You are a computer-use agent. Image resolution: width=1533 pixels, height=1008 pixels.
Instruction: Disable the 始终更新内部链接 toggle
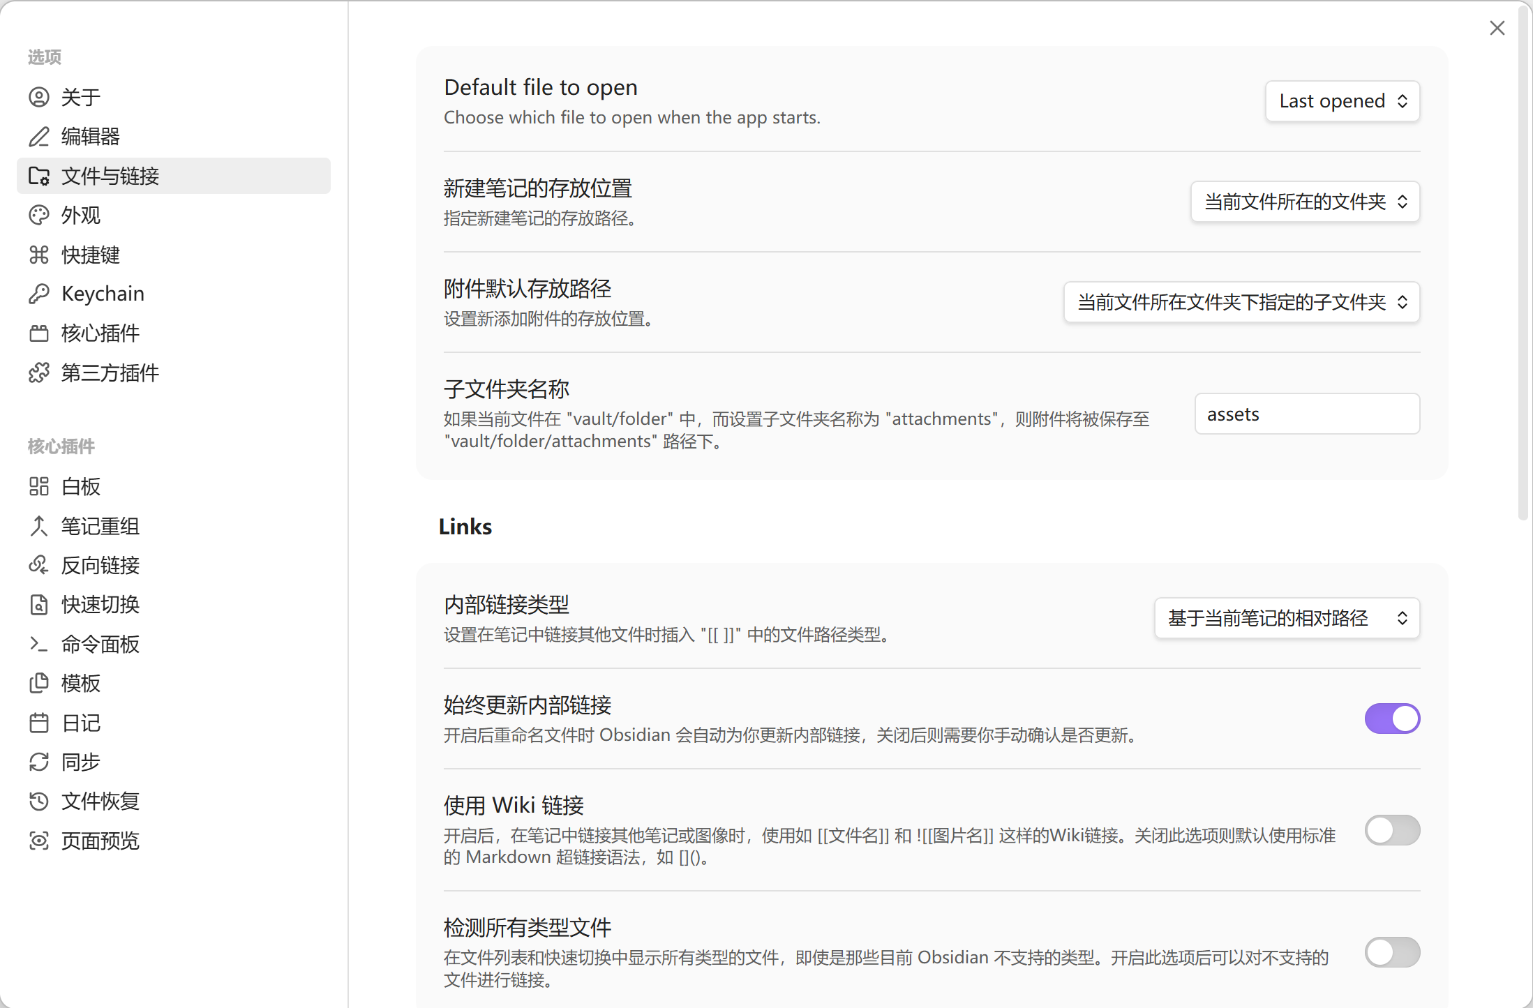point(1392,719)
